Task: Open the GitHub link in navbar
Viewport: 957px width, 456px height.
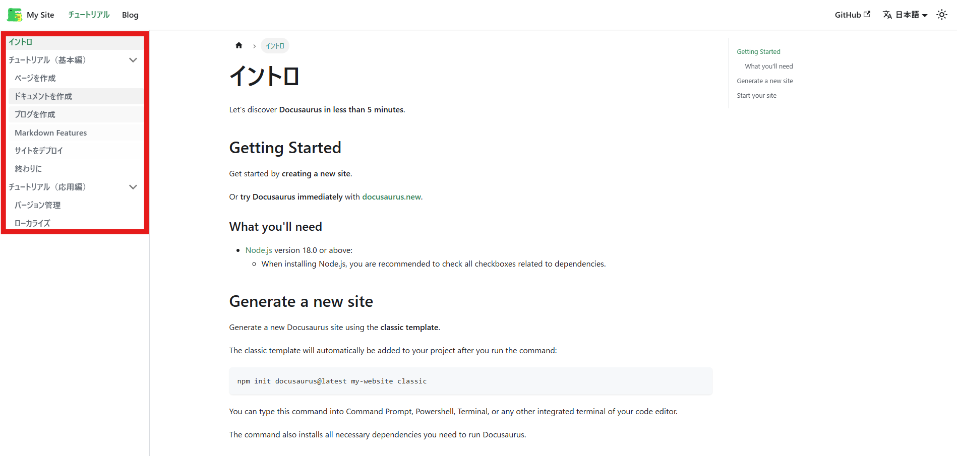Action: pos(853,15)
